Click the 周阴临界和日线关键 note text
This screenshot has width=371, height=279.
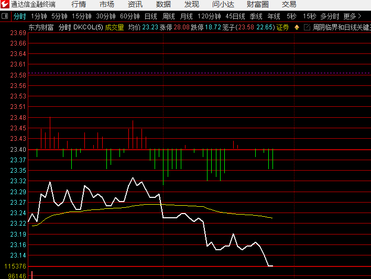point(342,27)
